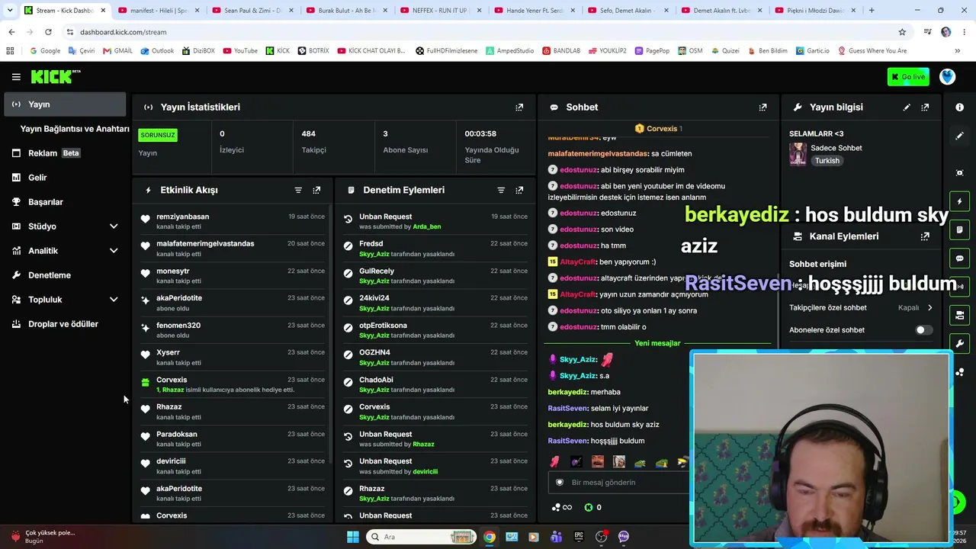Open the filter options for Denetim Eylemleri
976x549 pixels.
coord(501,190)
